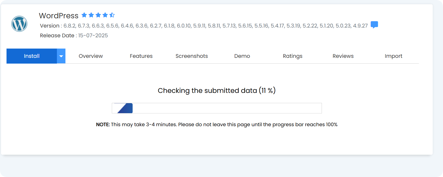Open the Features tab
The width and height of the screenshot is (443, 177).
tap(141, 56)
